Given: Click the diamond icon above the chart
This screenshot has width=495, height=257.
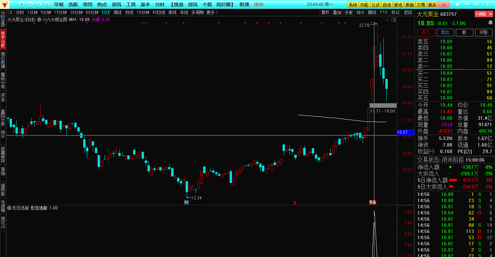Looking at the screenshot, I should (x=387, y=20).
